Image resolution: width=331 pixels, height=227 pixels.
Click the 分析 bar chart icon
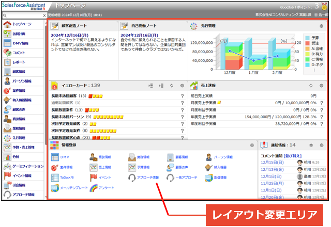[x=7, y=157]
